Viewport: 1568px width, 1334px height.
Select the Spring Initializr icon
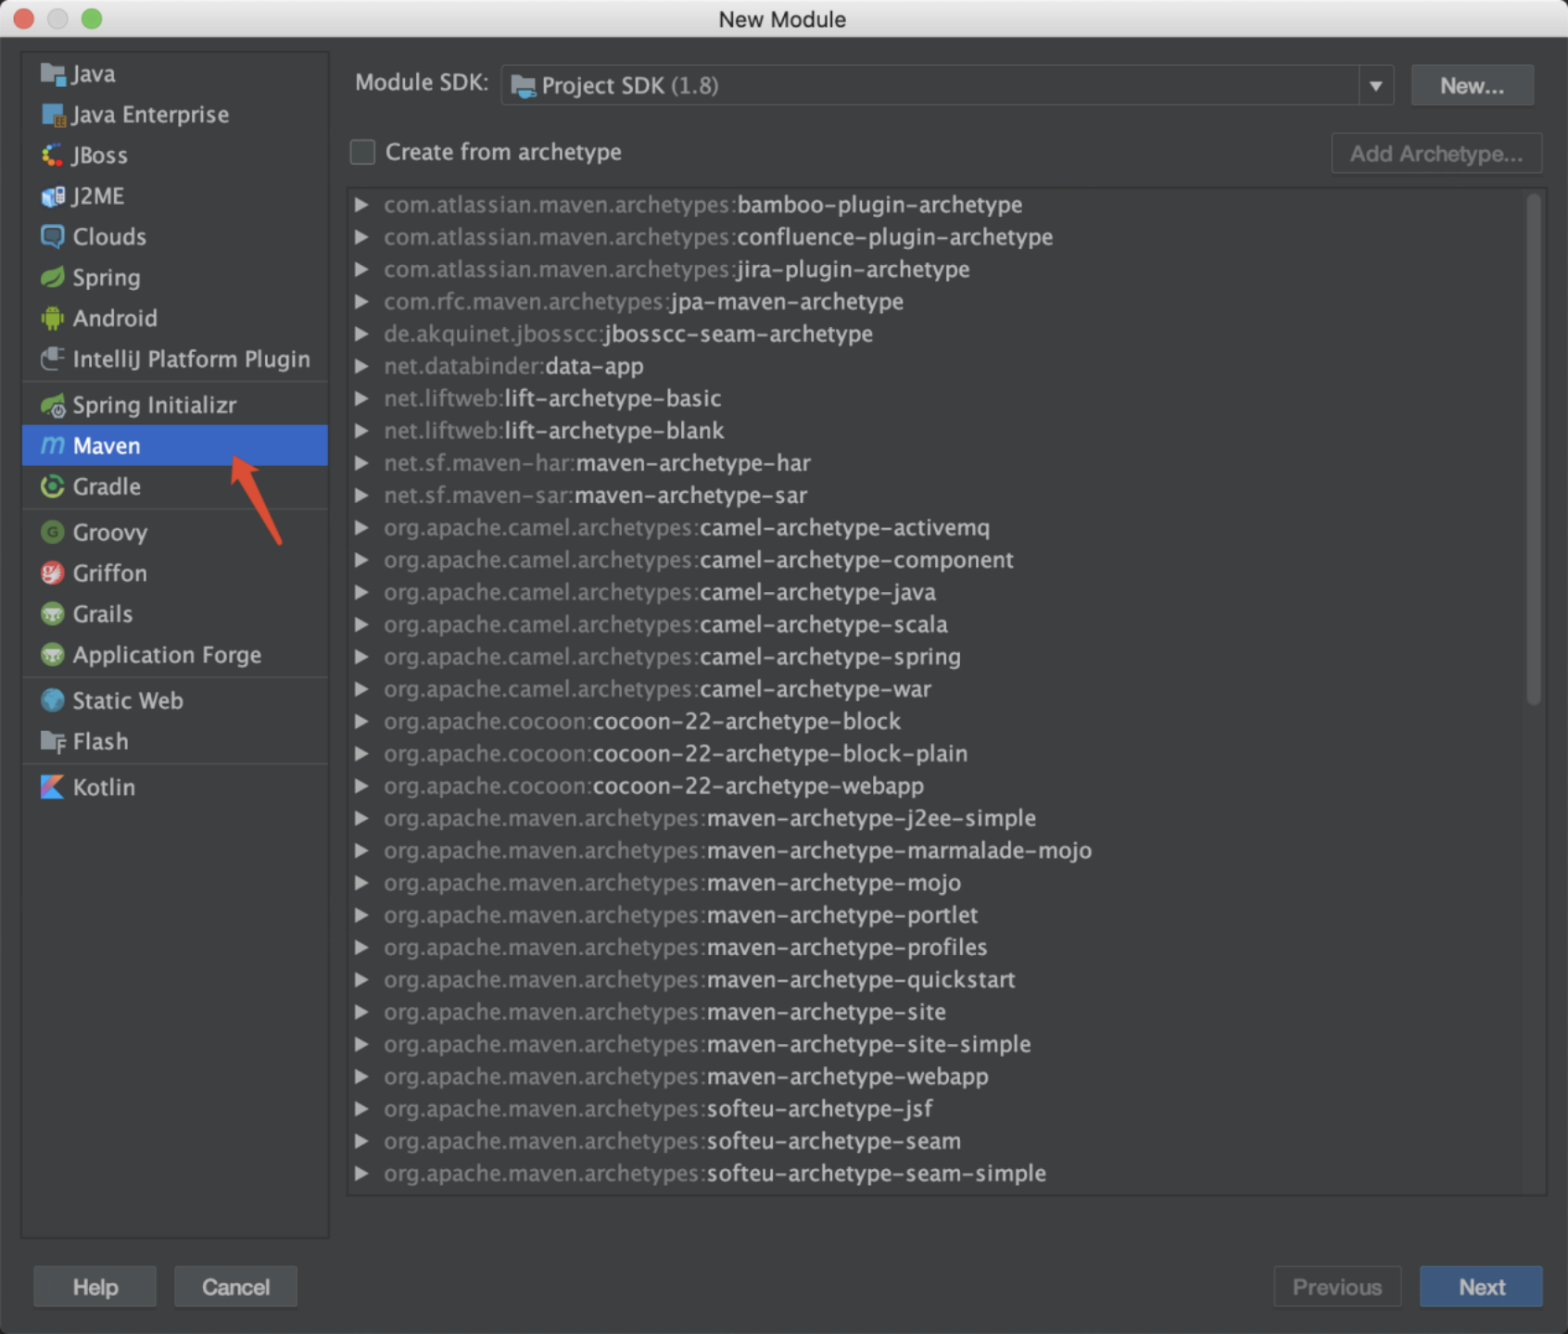(53, 405)
